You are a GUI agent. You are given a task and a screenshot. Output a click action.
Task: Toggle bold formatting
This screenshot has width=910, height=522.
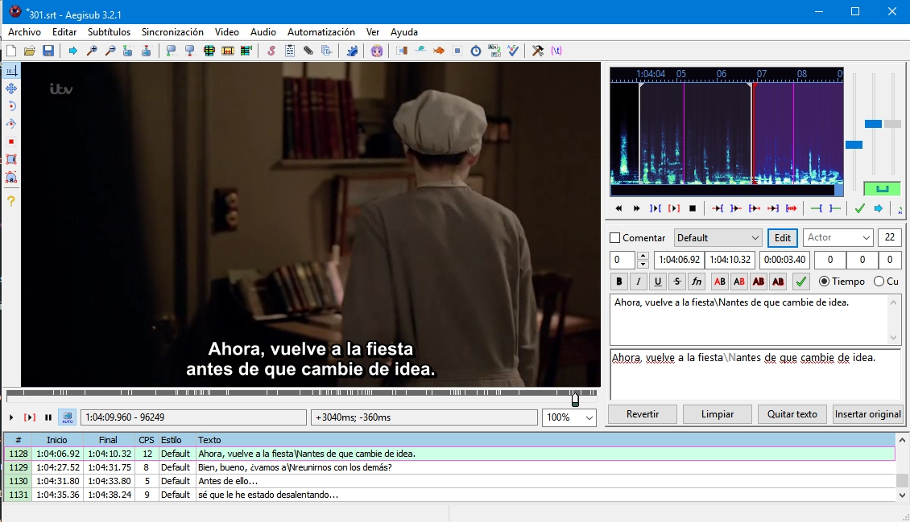click(618, 282)
